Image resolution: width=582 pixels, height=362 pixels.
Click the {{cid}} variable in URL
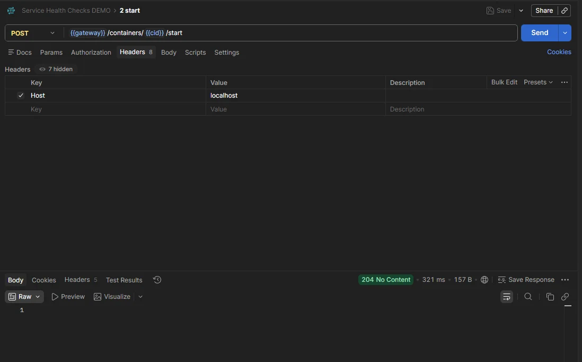pos(154,33)
